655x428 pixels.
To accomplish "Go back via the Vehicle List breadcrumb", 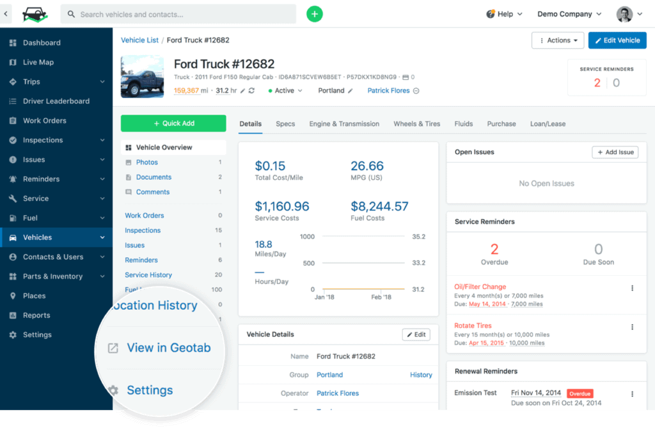I will [139, 40].
